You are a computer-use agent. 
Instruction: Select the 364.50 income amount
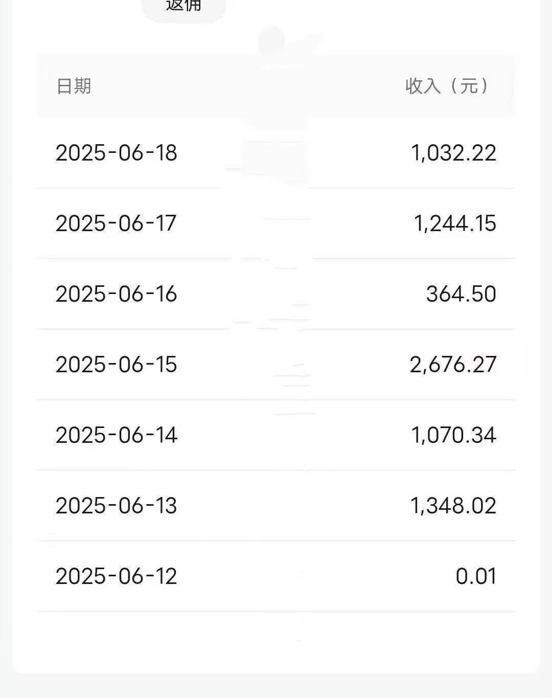(461, 294)
